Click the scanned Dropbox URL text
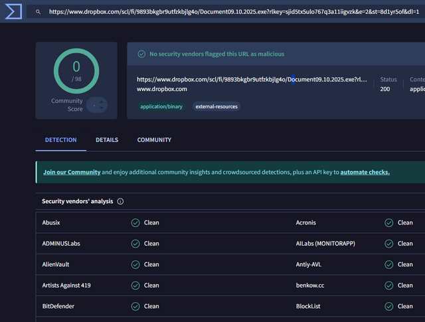 click(252, 80)
